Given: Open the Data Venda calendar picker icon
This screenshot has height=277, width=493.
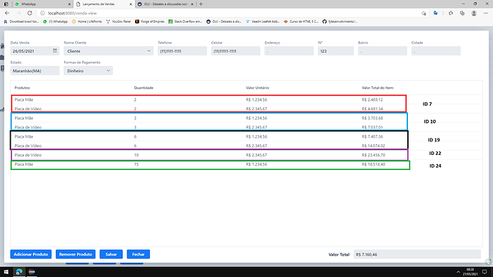Looking at the screenshot, I should point(55,51).
